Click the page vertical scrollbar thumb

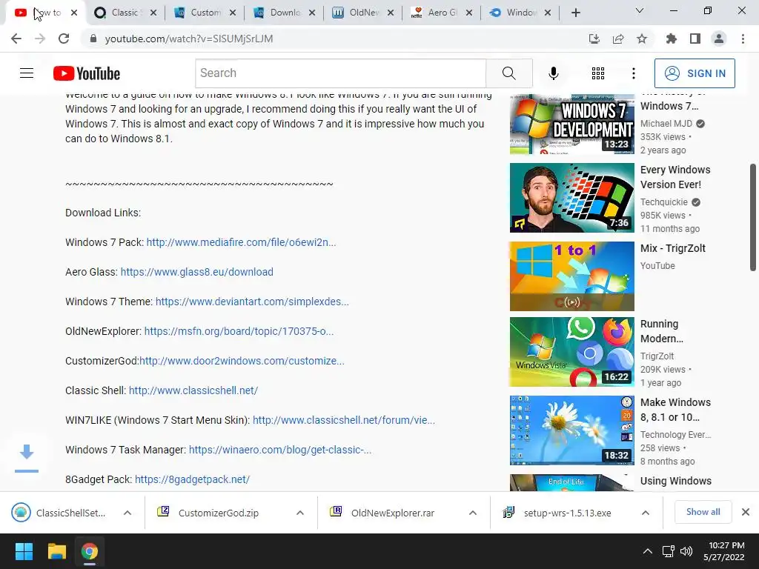(x=753, y=217)
